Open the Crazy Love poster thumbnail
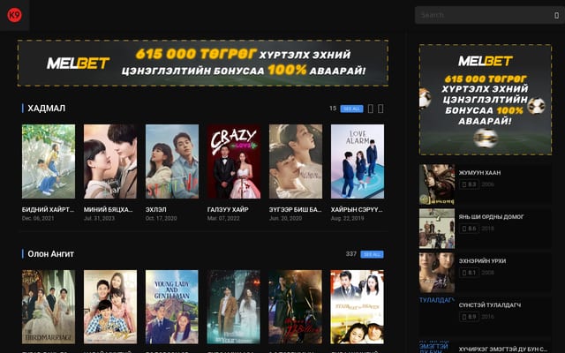 coord(234,161)
